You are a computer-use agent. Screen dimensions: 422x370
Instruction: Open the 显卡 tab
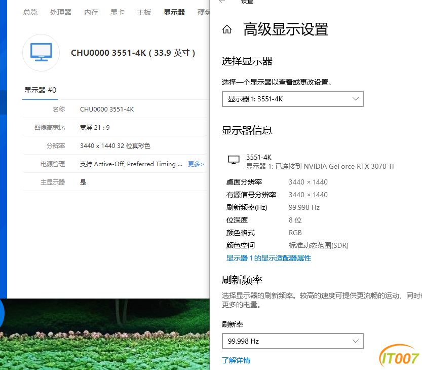[117, 12]
